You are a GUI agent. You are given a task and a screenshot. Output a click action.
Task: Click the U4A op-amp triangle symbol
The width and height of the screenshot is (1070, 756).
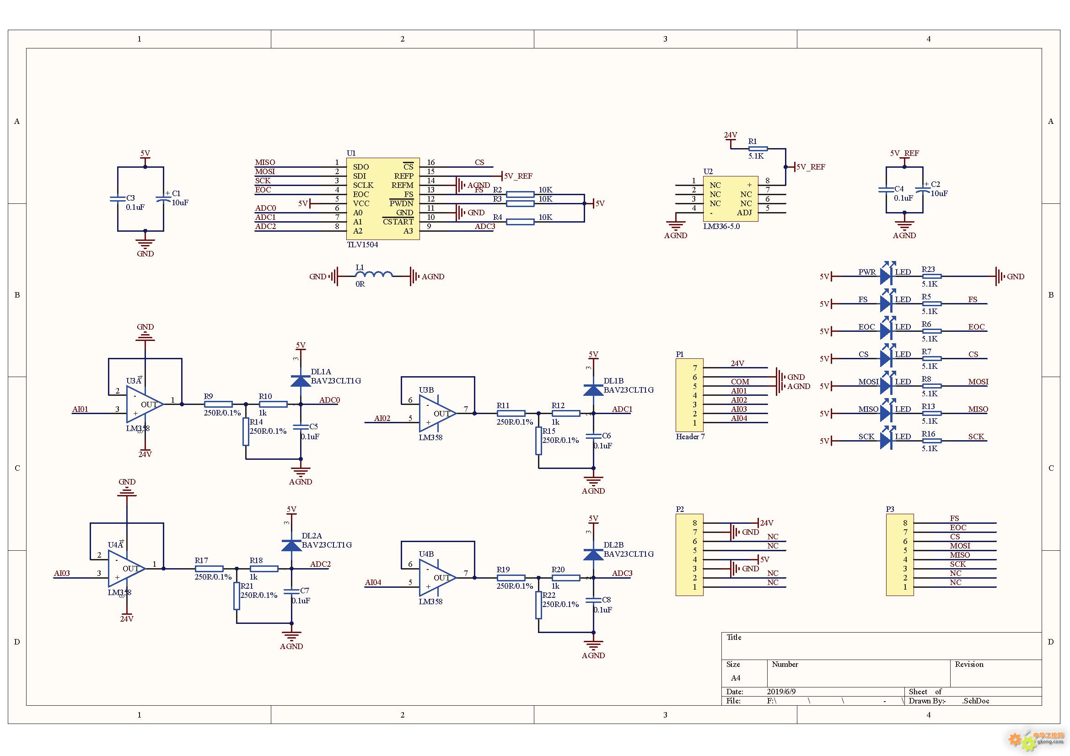click(127, 569)
